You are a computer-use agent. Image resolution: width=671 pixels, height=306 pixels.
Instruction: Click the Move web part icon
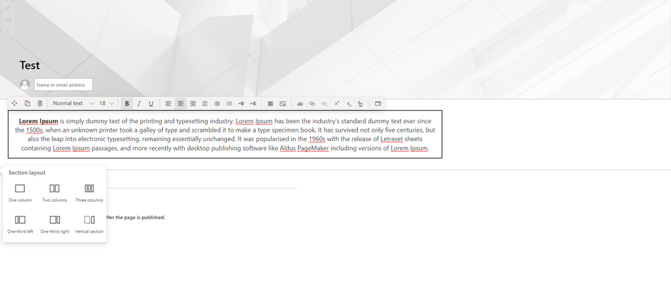(15, 104)
